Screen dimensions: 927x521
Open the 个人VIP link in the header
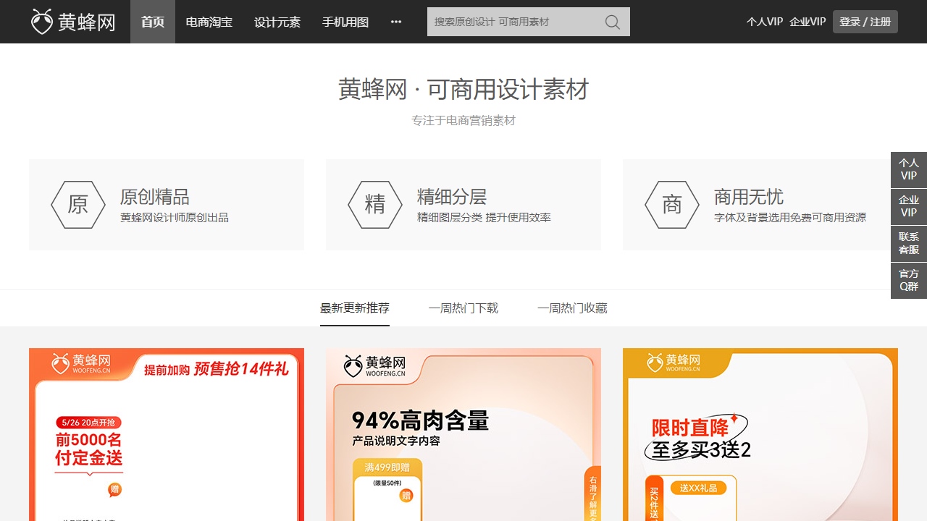(765, 22)
